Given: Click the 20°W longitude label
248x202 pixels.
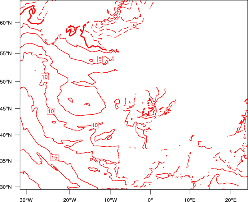Looking at the screenshot, I should click(x=69, y=200).
